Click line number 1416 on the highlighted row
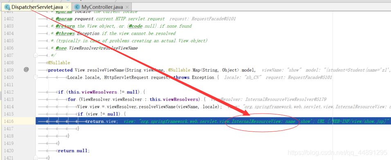This screenshot has height=160, width=391. point(9,121)
